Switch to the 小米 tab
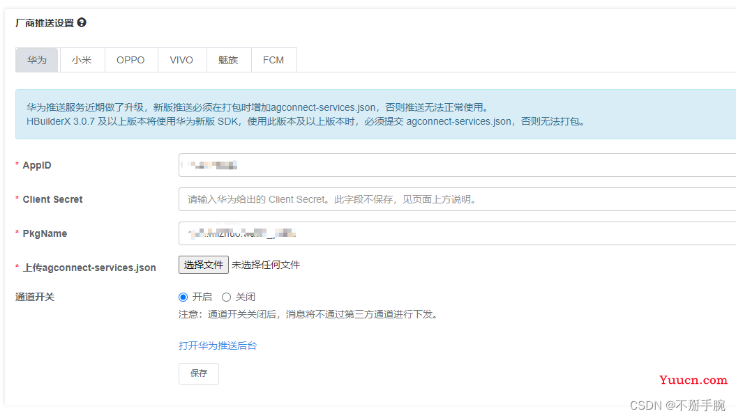 (x=82, y=60)
